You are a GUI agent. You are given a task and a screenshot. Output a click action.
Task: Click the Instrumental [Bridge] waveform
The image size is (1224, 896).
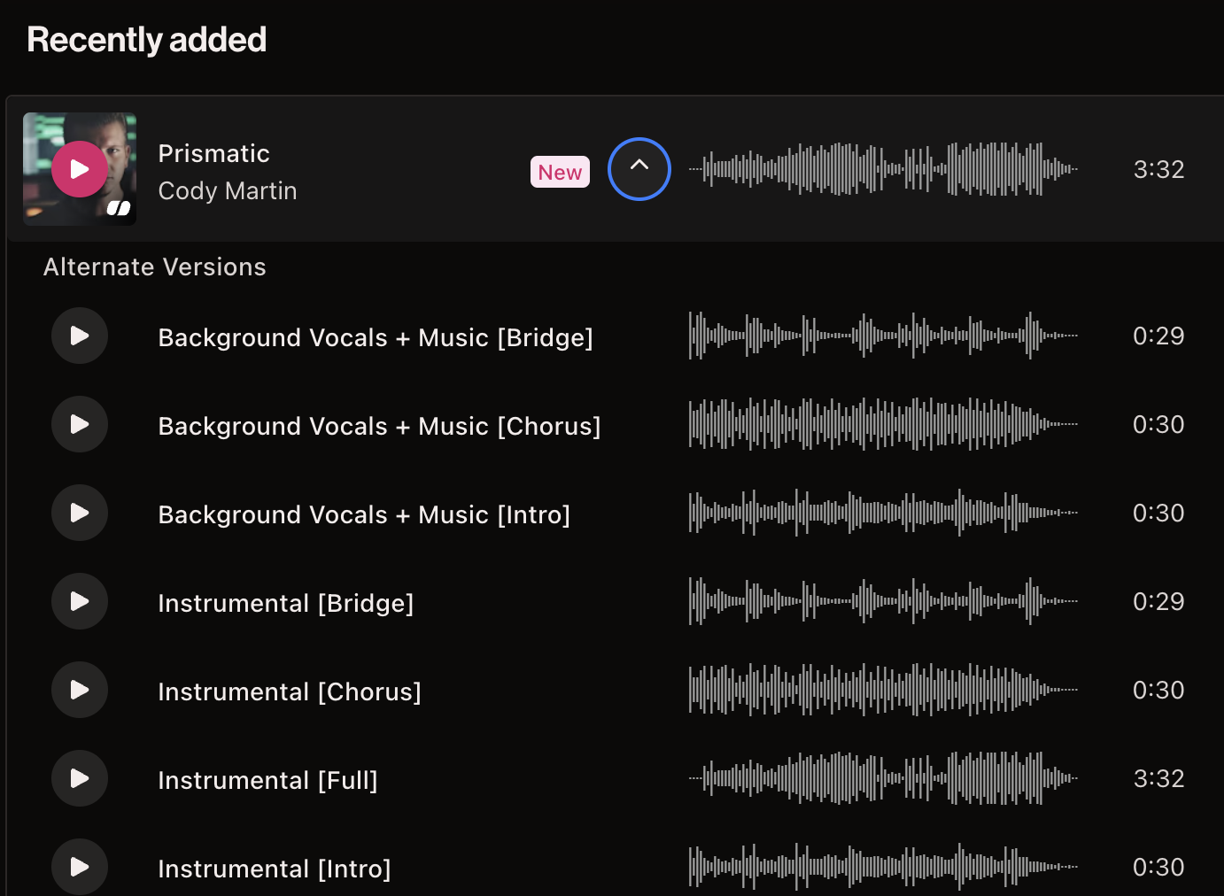pyautogui.click(x=883, y=601)
